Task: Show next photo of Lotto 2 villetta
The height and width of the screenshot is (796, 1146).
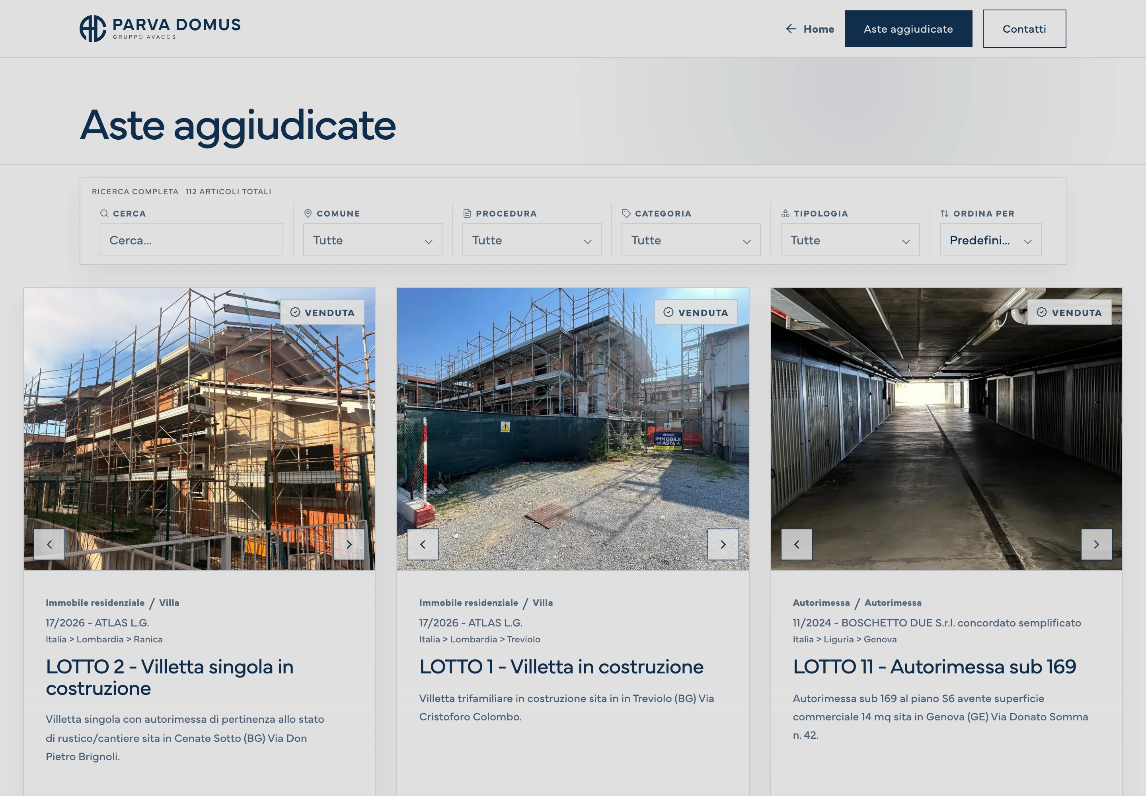Action: (349, 544)
